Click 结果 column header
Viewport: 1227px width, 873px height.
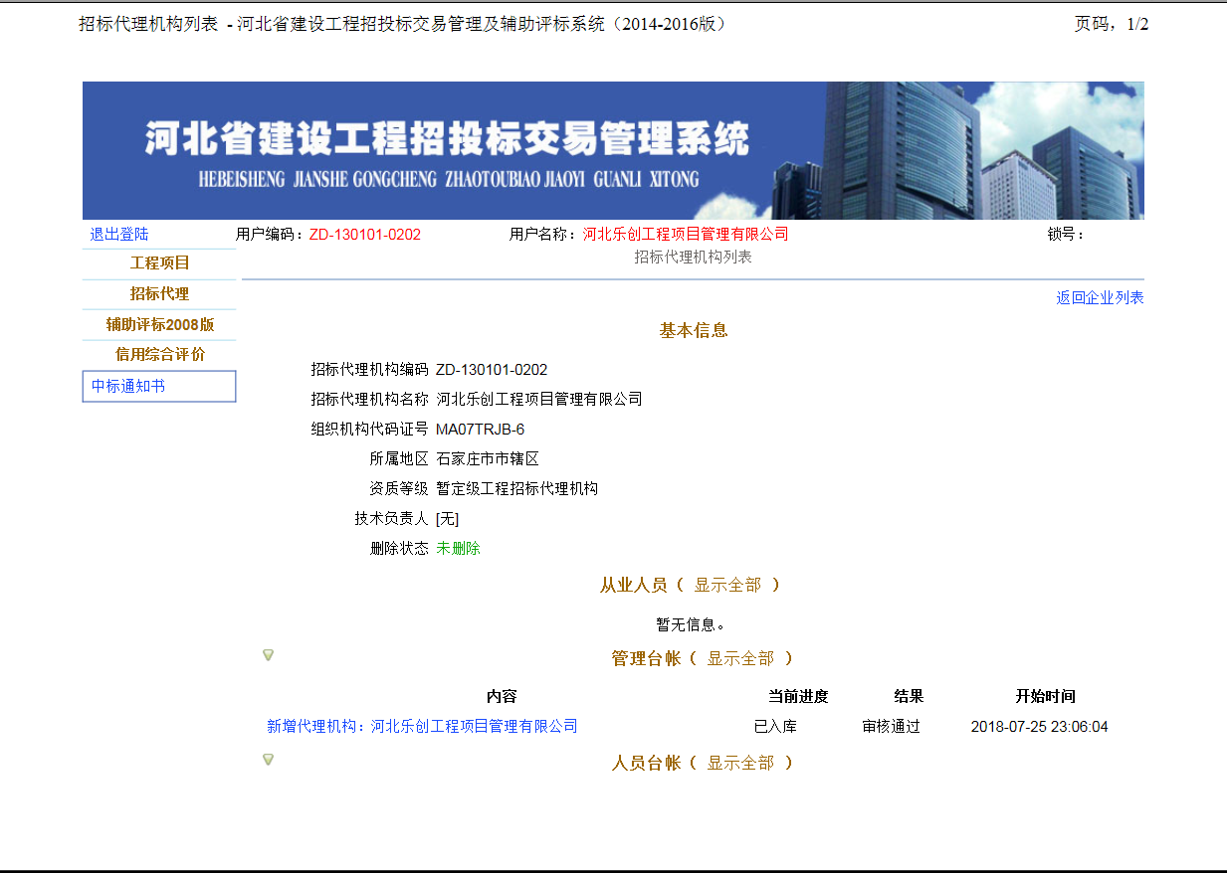tap(909, 697)
